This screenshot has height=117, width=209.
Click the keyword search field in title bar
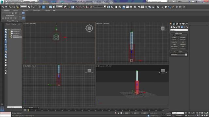[157, 1]
